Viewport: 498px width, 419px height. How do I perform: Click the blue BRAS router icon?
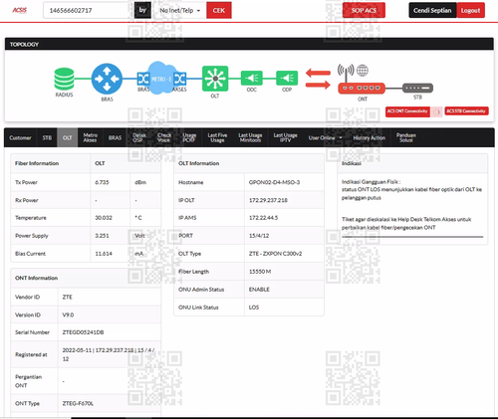click(x=107, y=79)
